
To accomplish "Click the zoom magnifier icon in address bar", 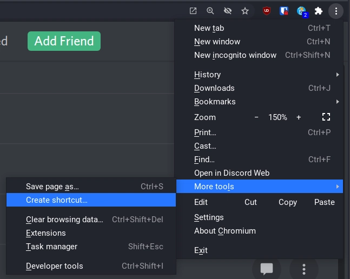I will (210, 11).
